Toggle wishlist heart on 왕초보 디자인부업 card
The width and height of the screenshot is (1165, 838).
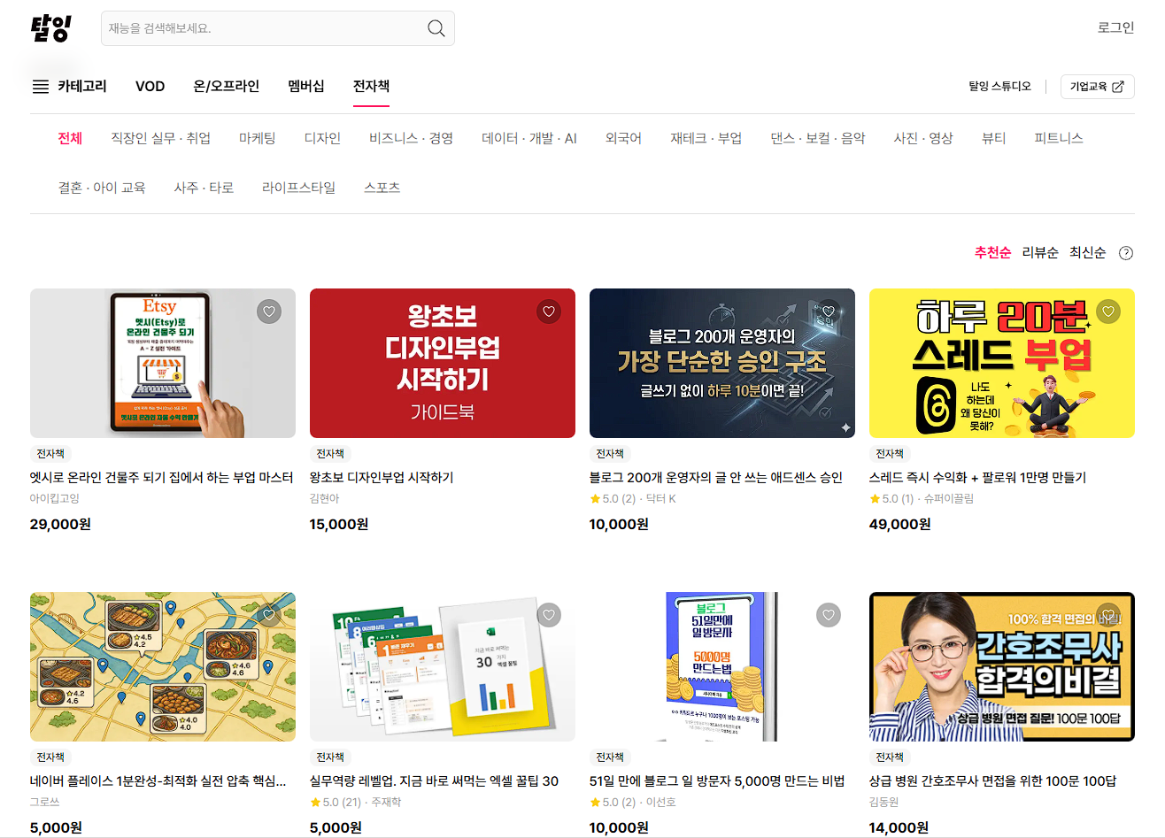point(549,311)
